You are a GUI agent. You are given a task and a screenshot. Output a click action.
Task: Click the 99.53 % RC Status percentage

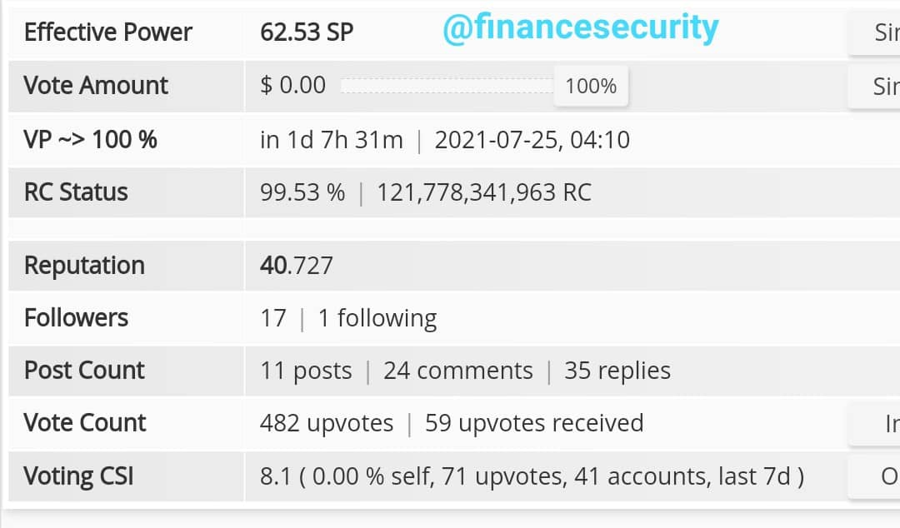[x=302, y=193]
